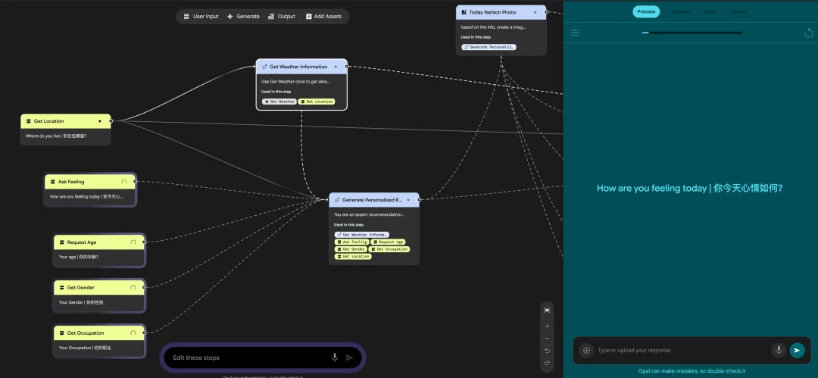Screen dimensions: 818x378
Task: Click the undo arrow in canvas controls
Action: click(548, 351)
